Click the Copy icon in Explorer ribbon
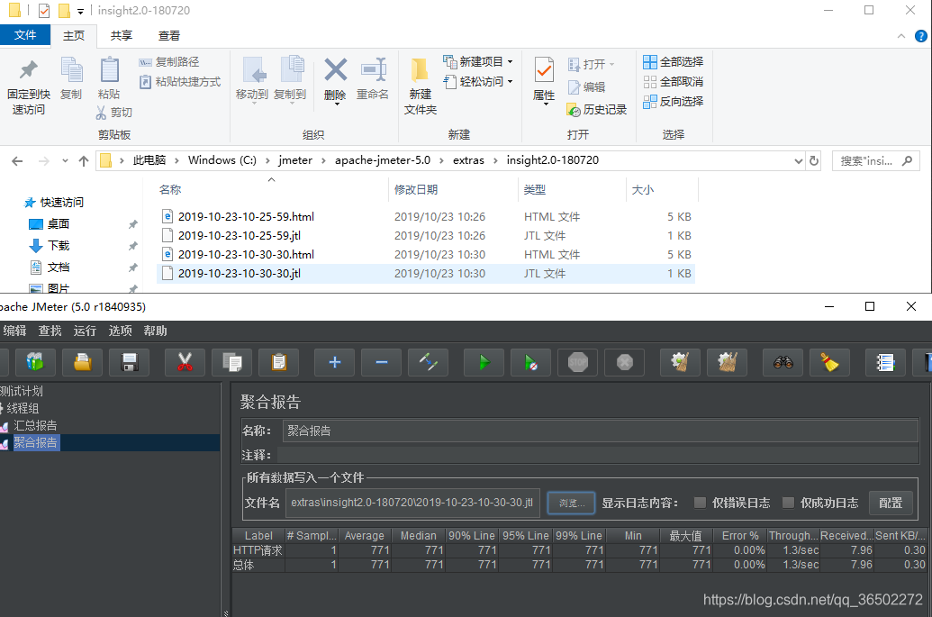 71,79
